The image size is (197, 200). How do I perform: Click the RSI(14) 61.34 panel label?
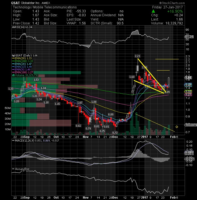[x=23, y=27]
